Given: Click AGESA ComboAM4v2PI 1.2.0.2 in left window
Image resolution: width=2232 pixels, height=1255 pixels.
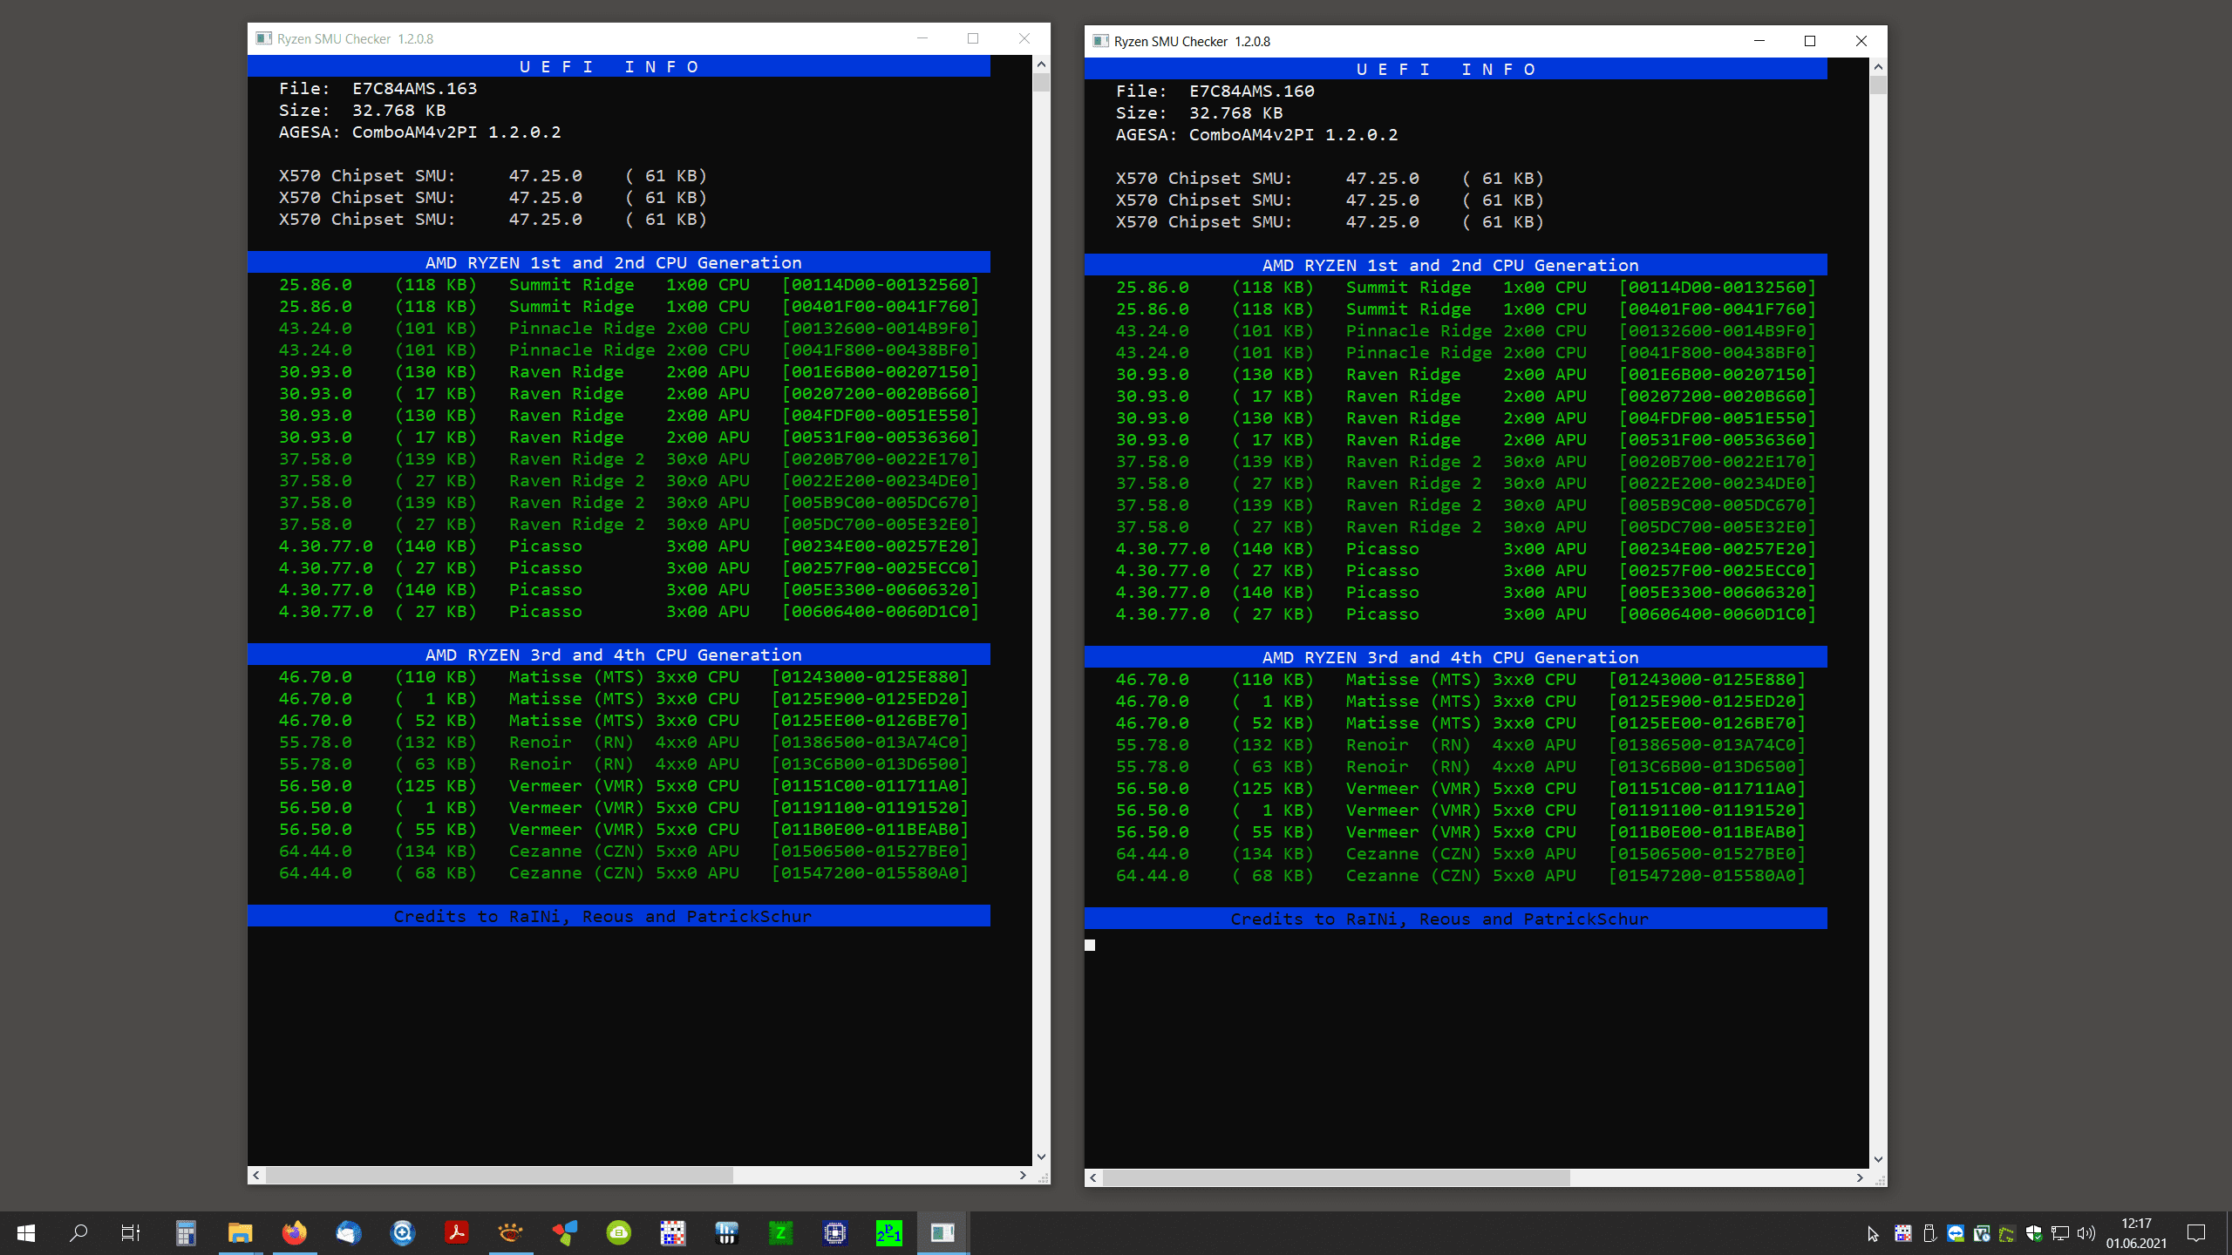Looking at the screenshot, I should click(x=420, y=132).
